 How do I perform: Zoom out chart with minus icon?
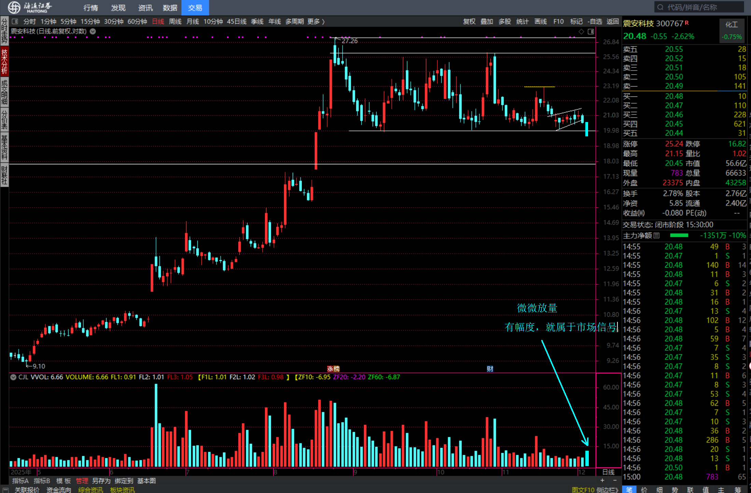(615, 480)
